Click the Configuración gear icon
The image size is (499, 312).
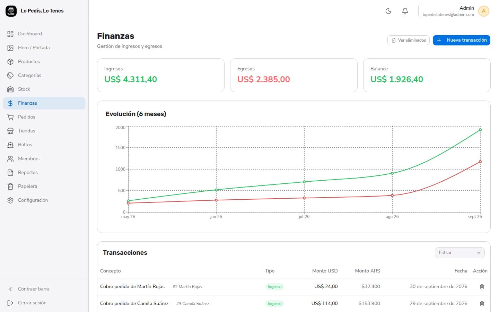[x=10, y=200]
